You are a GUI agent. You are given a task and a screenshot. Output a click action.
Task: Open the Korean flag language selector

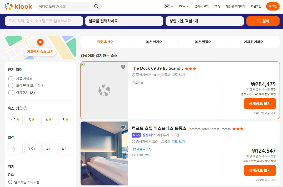(x=168, y=6)
